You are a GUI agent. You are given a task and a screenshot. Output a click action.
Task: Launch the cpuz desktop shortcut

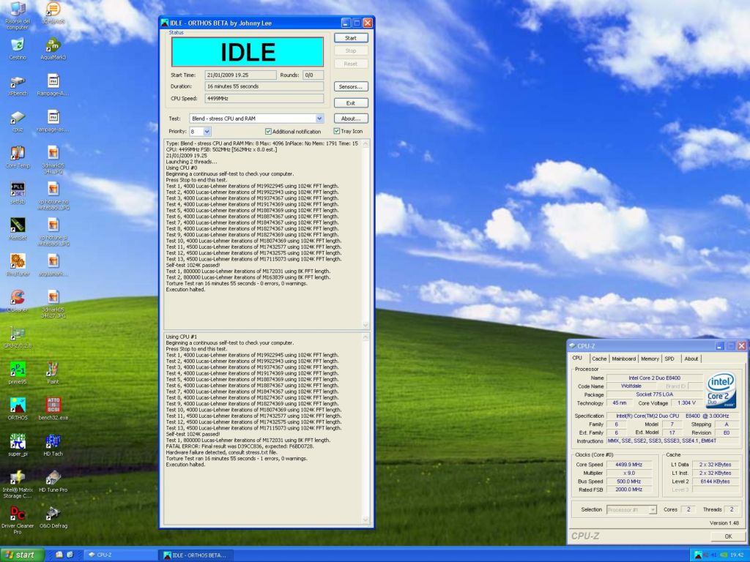coord(18,121)
